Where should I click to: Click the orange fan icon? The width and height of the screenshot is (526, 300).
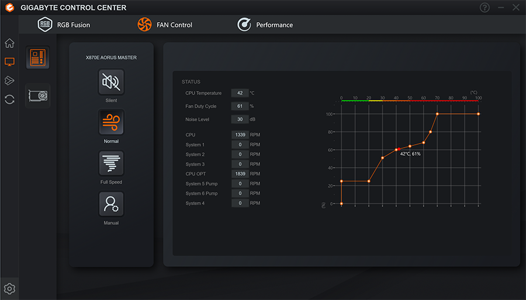pyautogui.click(x=144, y=25)
